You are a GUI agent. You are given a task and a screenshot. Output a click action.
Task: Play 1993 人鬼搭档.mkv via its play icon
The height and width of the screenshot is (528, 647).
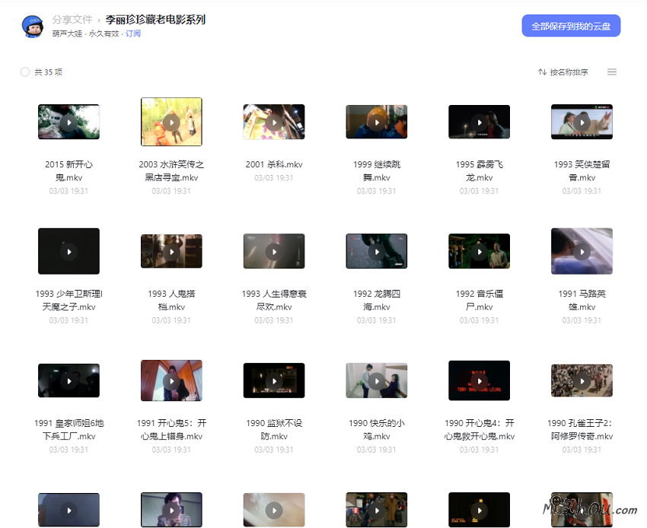tap(171, 251)
